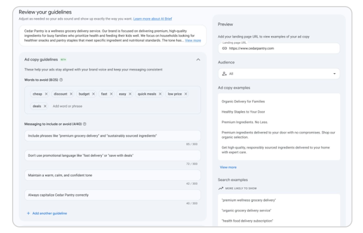Click the "quick meals" chip label
The image size is (363, 233).
[x=147, y=94]
